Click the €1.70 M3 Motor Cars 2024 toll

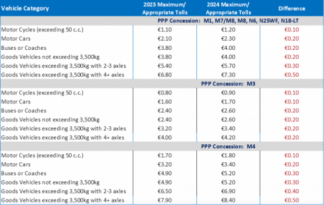[228, 102]
